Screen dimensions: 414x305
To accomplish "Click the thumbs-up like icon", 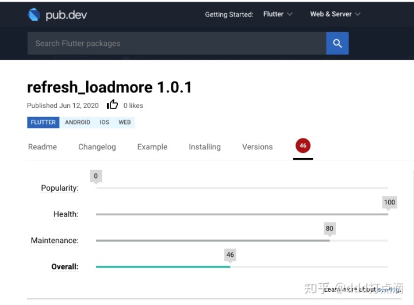I will click(112, 105).
